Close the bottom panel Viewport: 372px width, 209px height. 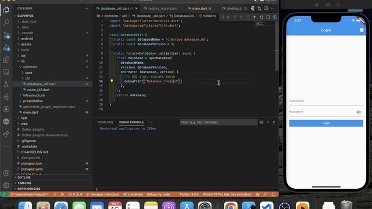pyautogui.click(x=274, y=122)
